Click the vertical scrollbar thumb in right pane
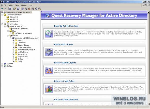This screenshot has height=109, width=150. click(148, 54)
